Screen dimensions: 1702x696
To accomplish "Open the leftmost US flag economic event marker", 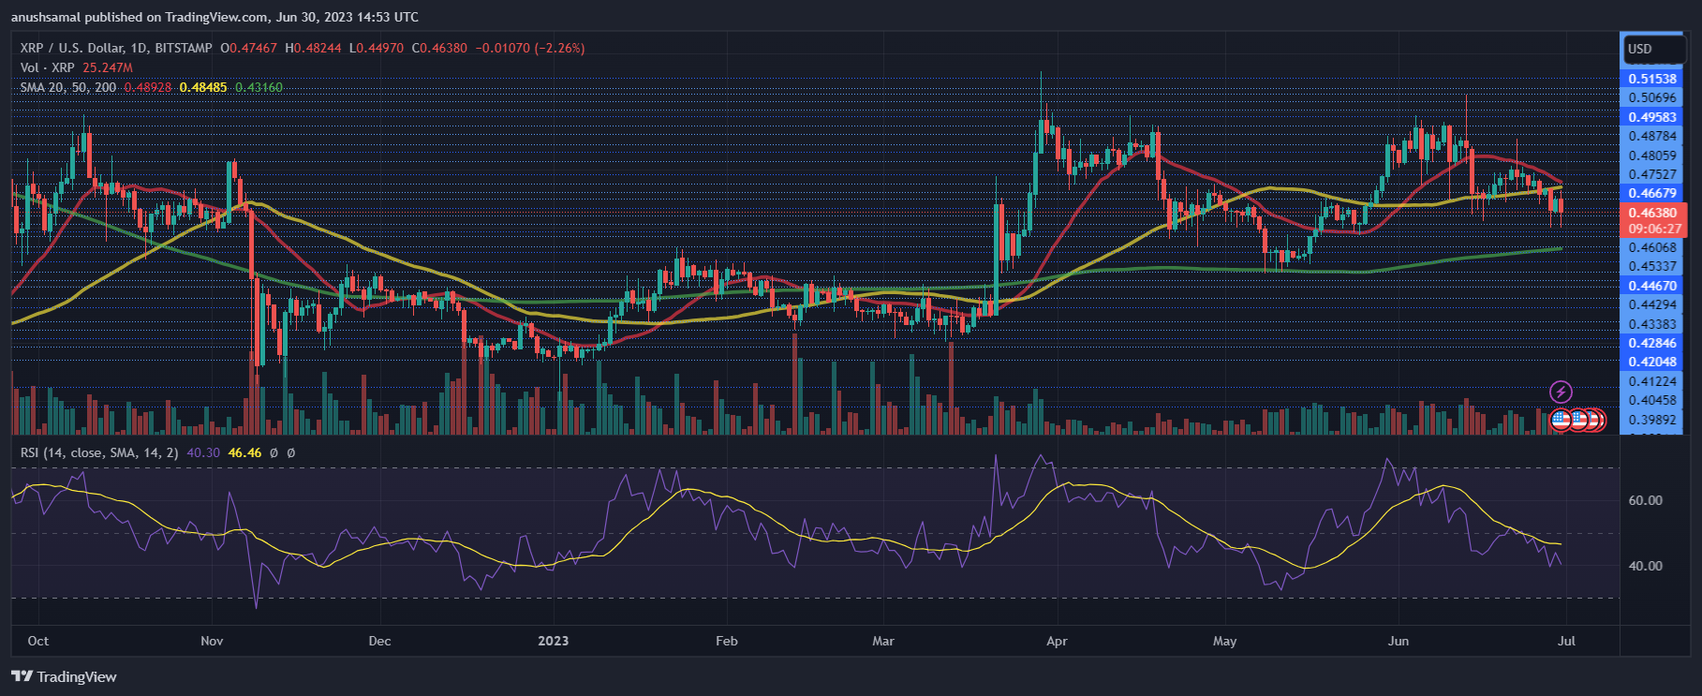I will (x=1561, y=420).
